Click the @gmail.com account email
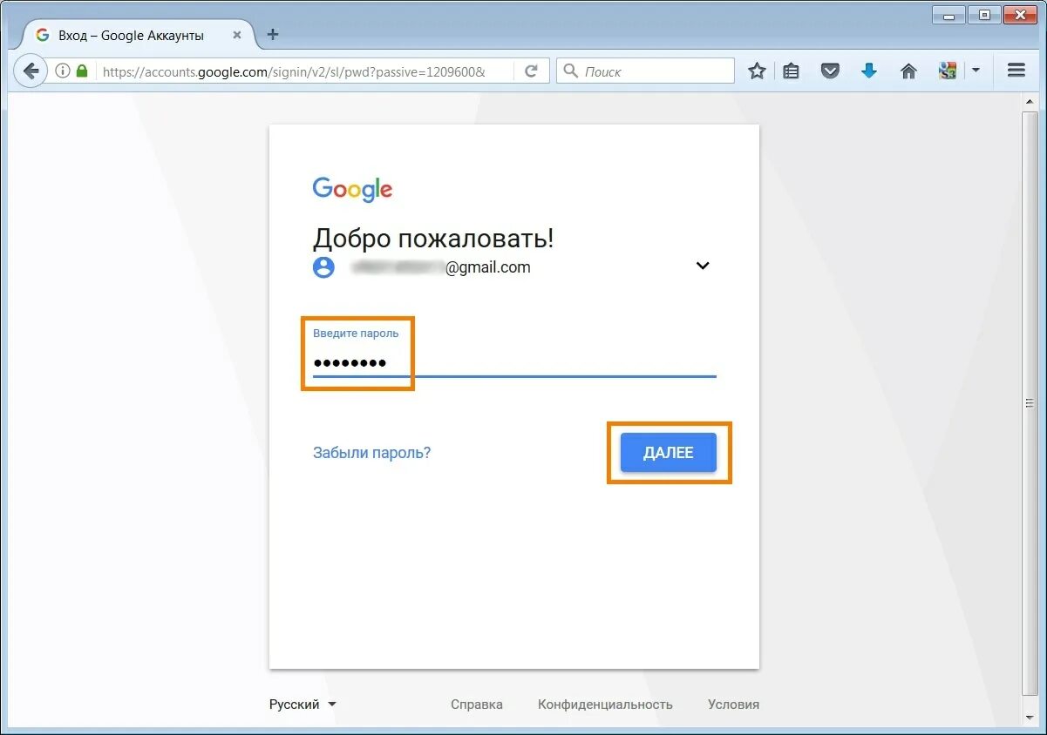1047x735 pixels. 441,267
